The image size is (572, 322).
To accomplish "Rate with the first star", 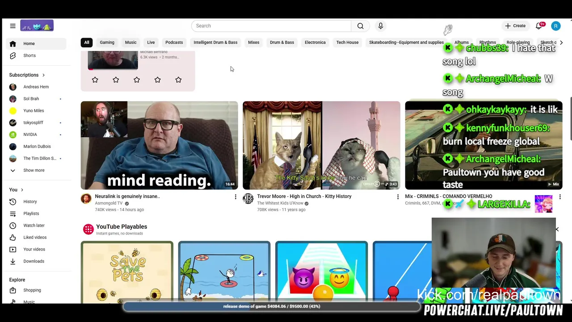I will pos(95,80).
